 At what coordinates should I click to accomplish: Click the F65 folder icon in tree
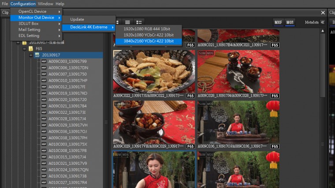pyautogui.click(x=31, y=49)
